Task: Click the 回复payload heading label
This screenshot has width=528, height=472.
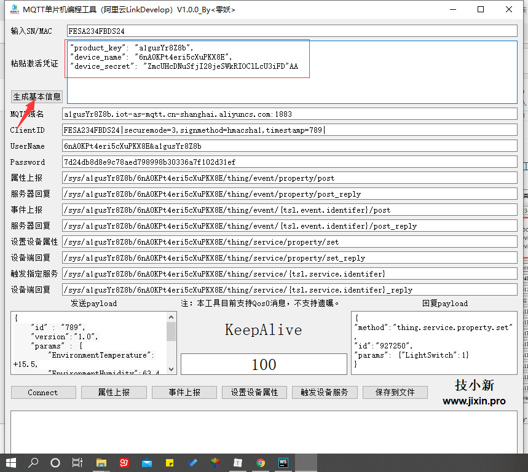Action: 445,304
